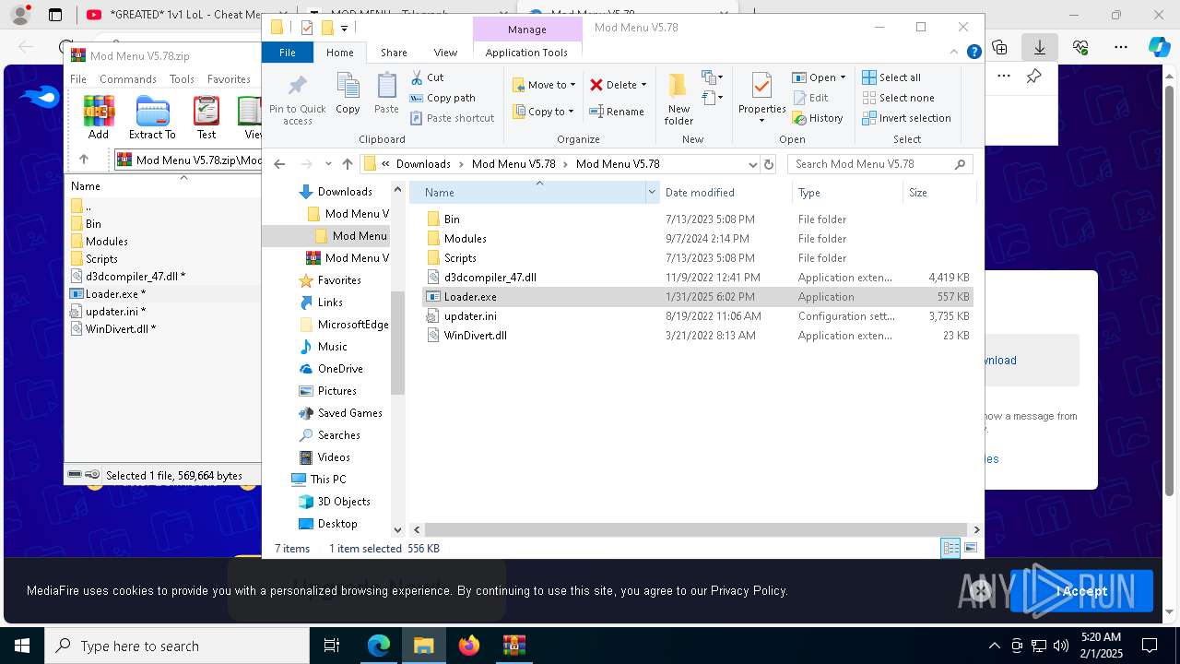
Task: Click browser downloads icon
Action: pos(1040,47)
